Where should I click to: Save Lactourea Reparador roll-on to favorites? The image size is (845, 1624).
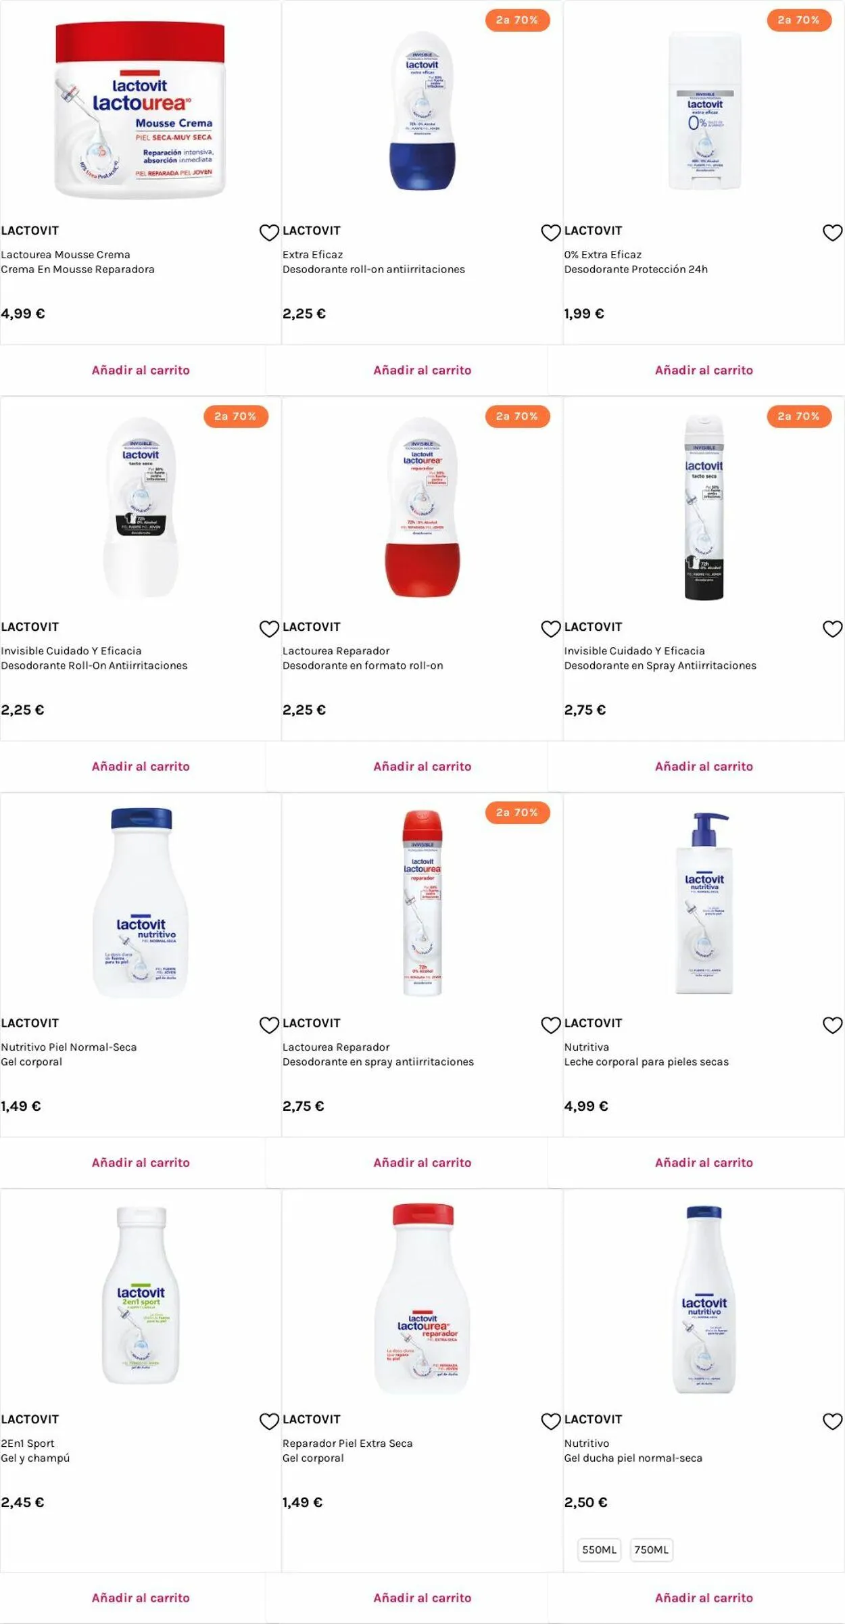pos(551,629)
